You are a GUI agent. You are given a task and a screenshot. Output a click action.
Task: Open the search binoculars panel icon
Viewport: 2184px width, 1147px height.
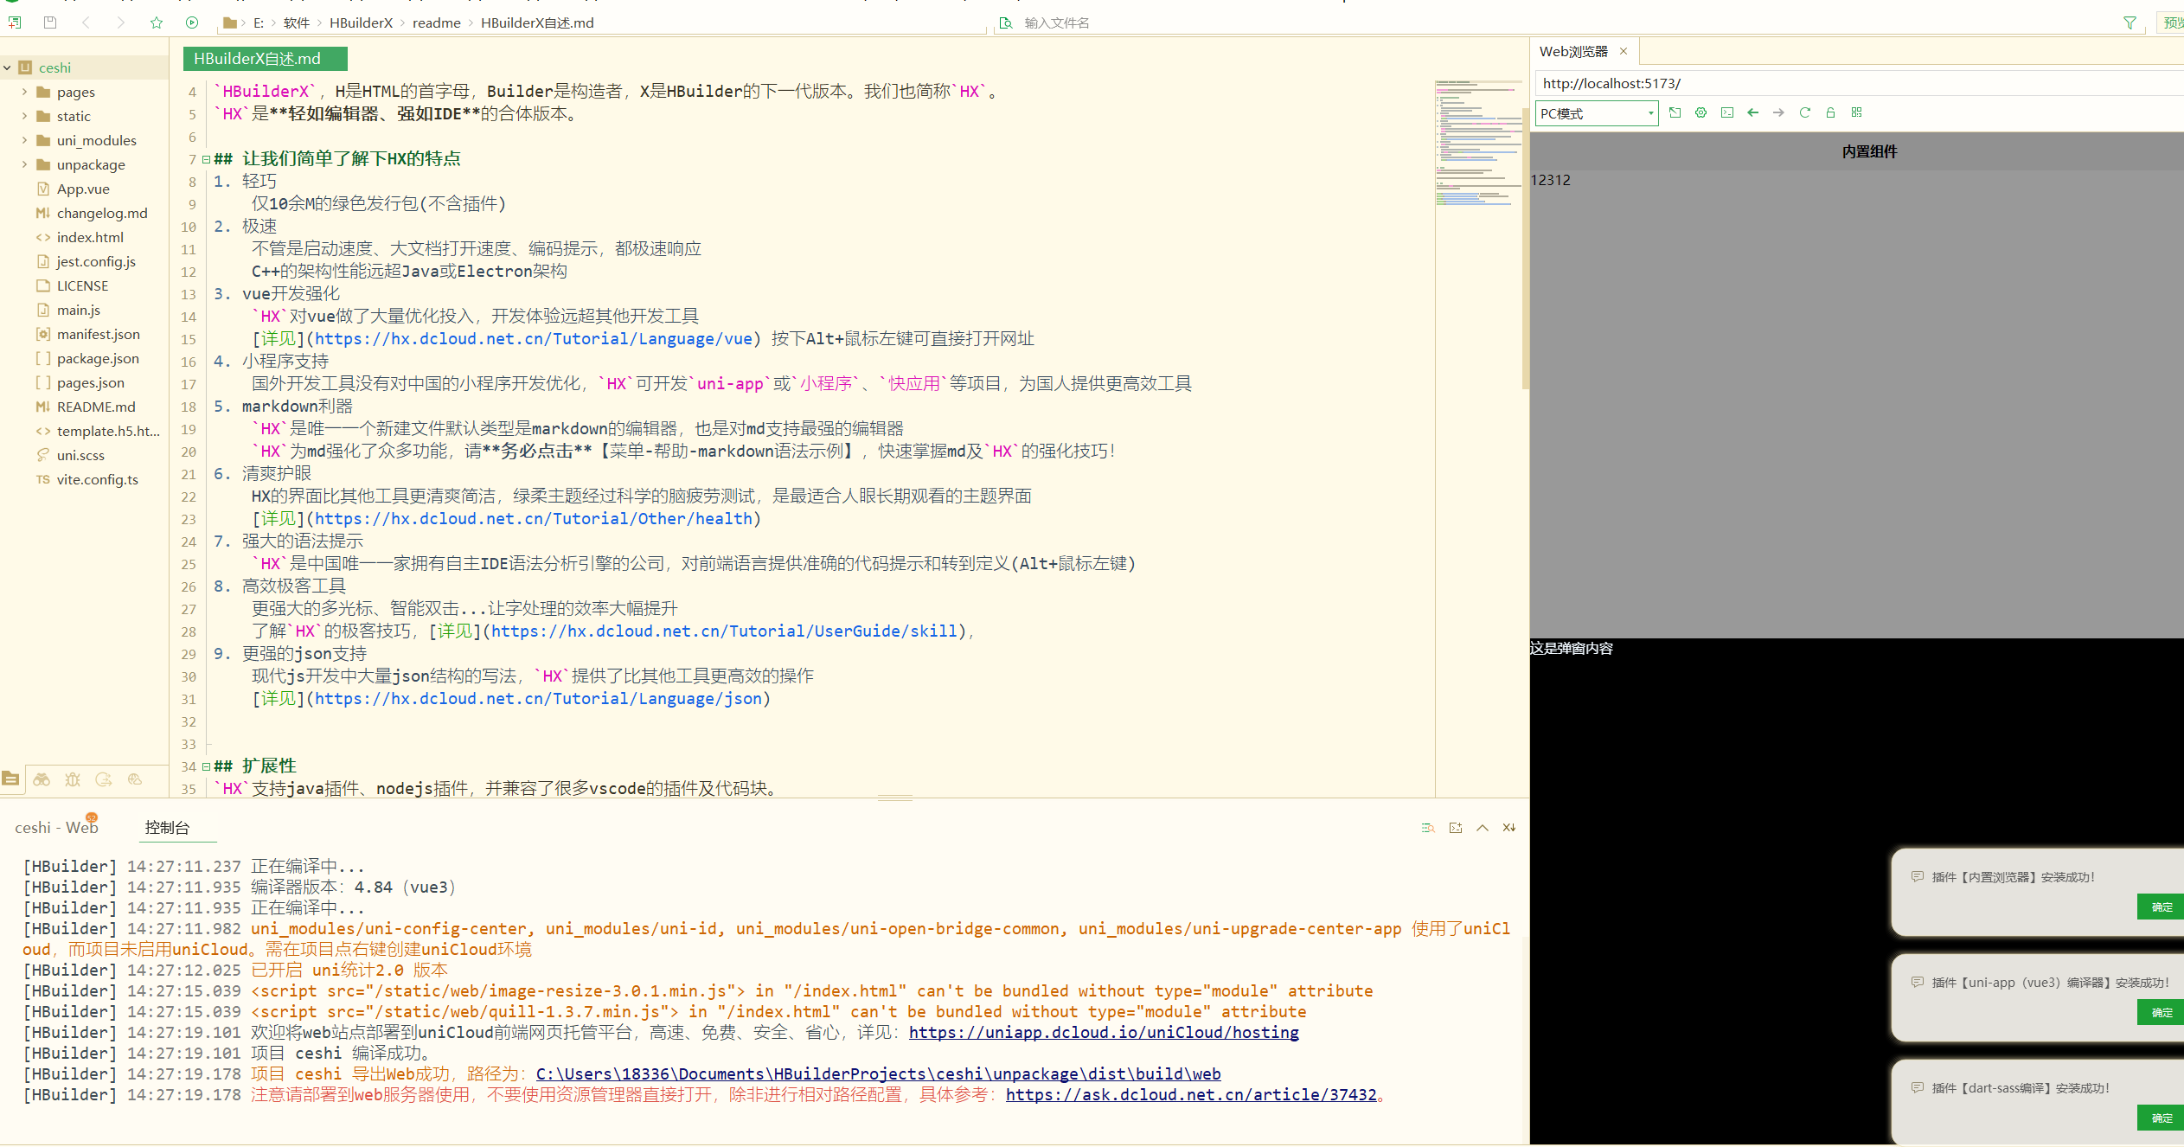42,779
